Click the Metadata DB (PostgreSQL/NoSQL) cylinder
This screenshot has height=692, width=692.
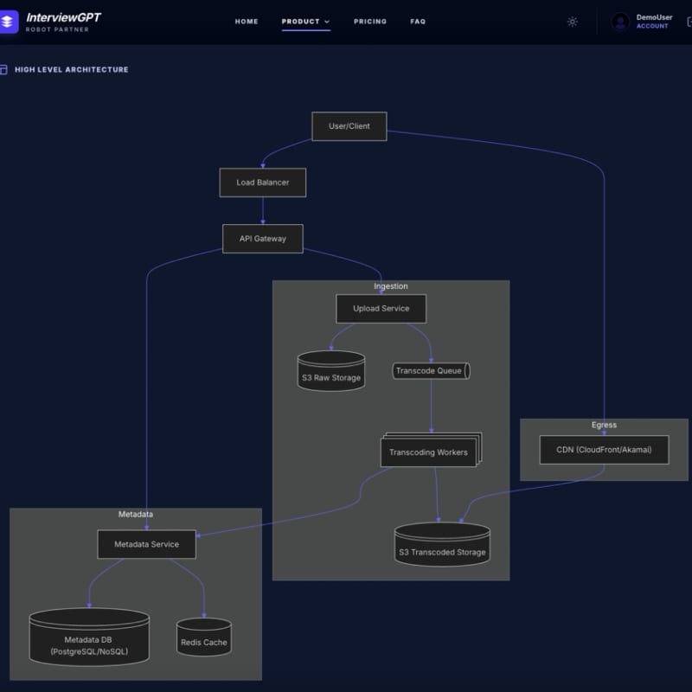tap(89, 637)
